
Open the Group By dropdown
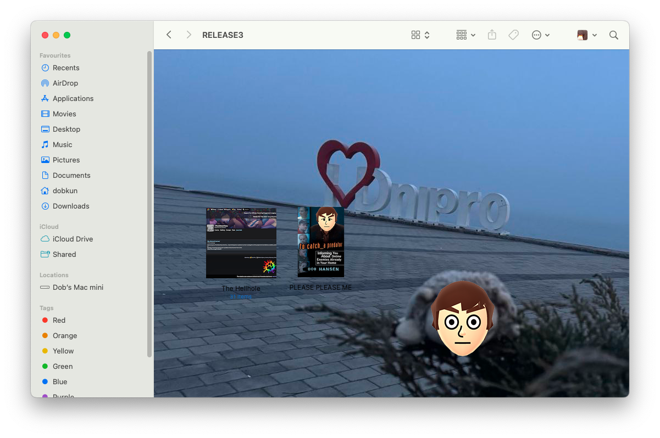pyautogui.click(x=466, y=35)
